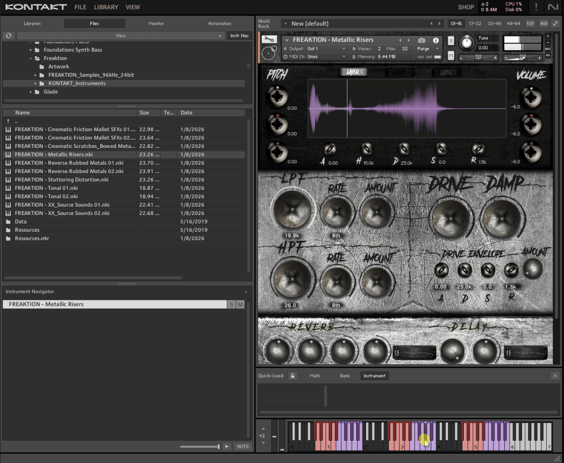Click the file browser refresh icon

8,36
